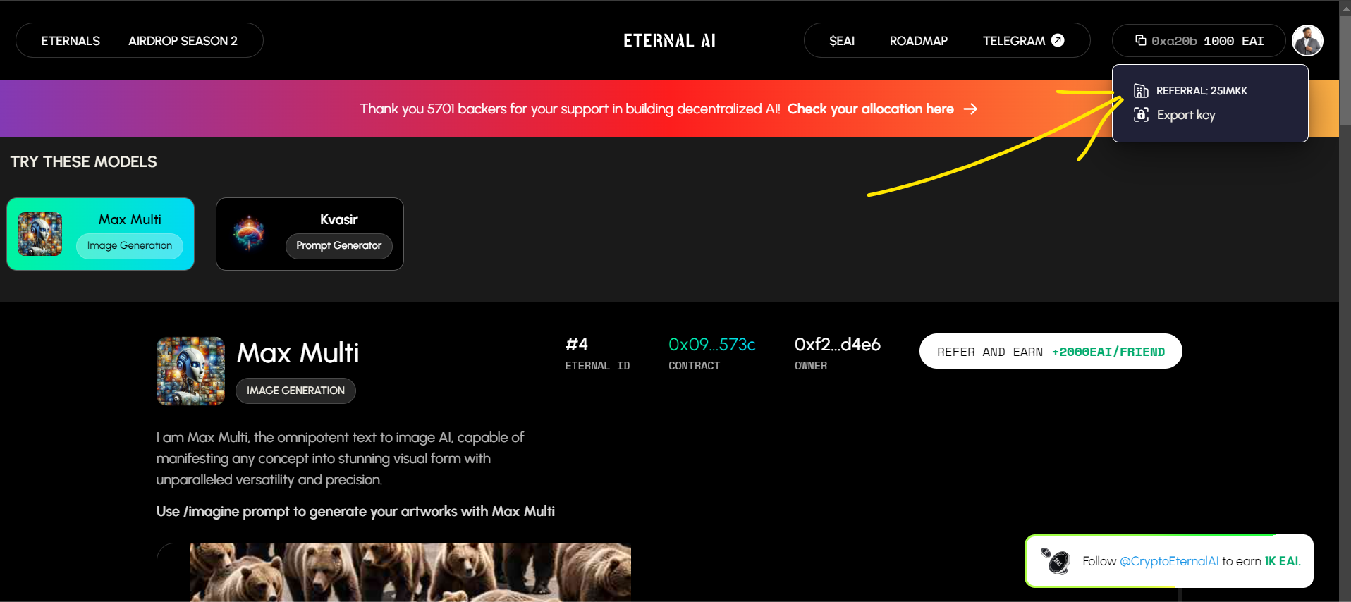Click the @CryptoEternalAI follow link

(x=1168, y=561)
